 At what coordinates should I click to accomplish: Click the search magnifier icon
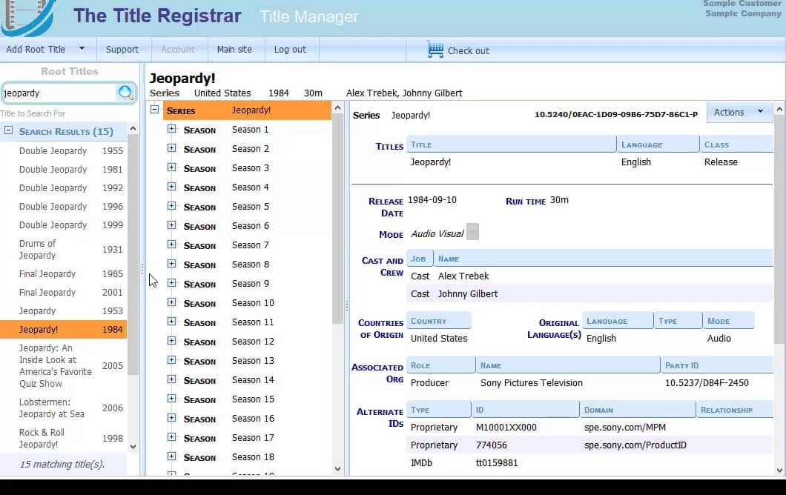[125, 93]
